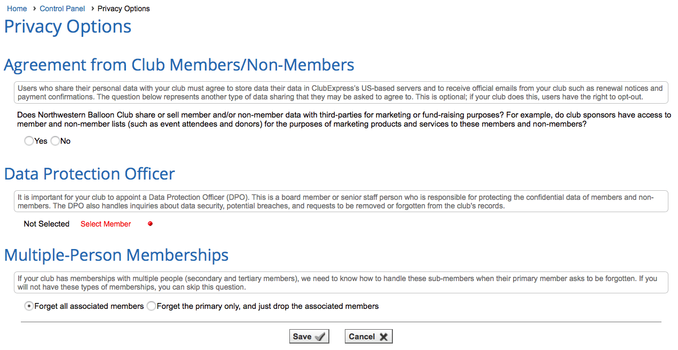
Task: Go to Control Panel via breadcrumb
Action: [x=62, y=9]
